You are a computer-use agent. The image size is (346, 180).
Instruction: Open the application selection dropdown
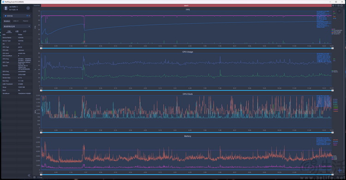[x=17, y=26]
